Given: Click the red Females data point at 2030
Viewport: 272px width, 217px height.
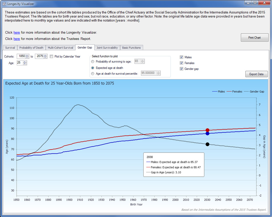Looking at the screenshot, I should (x=207, y=130).
